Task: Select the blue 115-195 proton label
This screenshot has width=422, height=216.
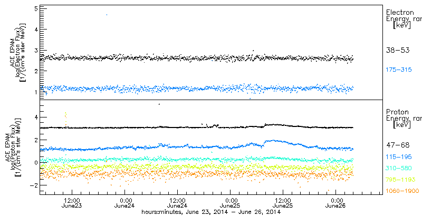Action: pyautogui.click(x=399, y=156)
